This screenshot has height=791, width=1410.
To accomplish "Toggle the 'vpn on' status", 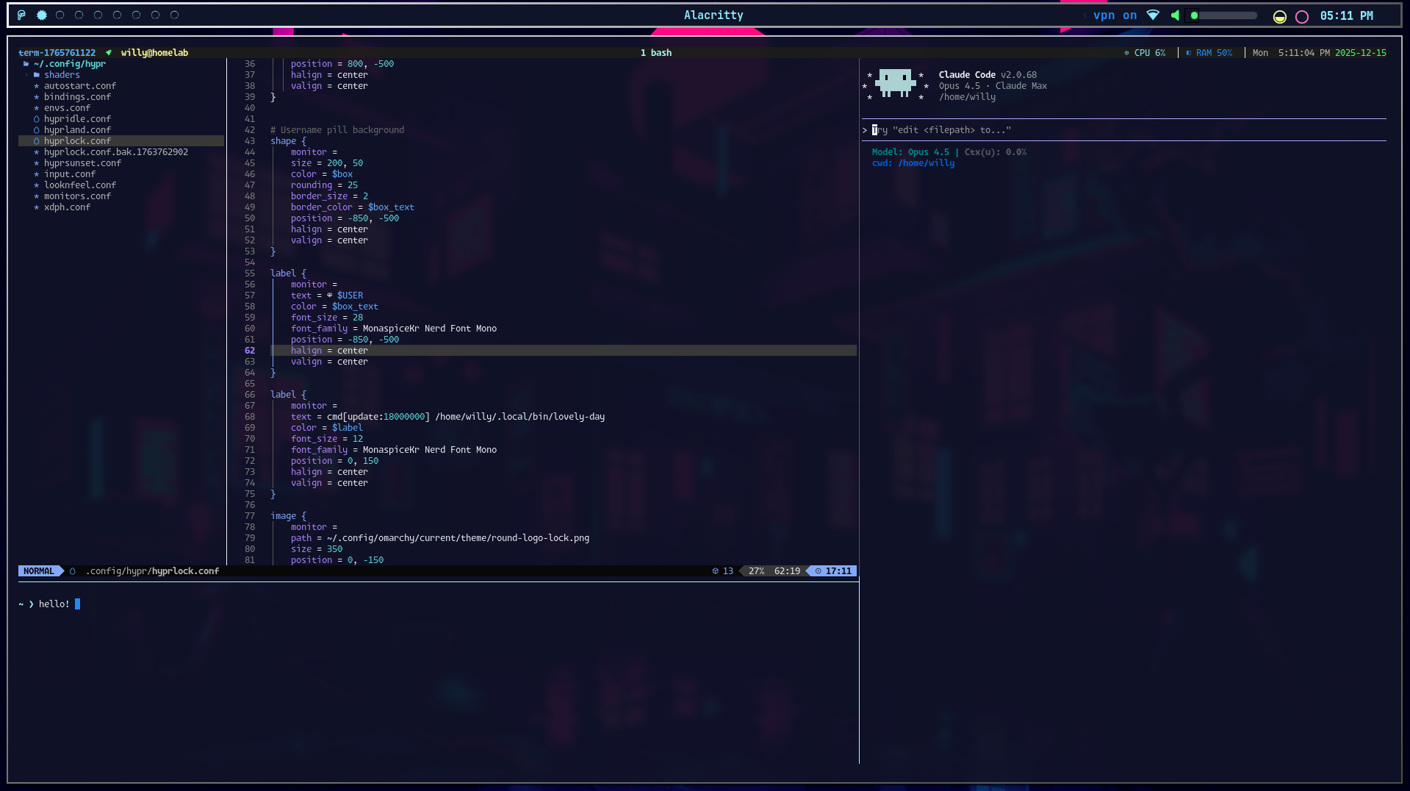I will click(x=1115, y=15).
